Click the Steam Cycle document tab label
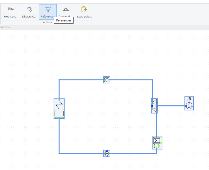209x170 pixels. [5, 27]
